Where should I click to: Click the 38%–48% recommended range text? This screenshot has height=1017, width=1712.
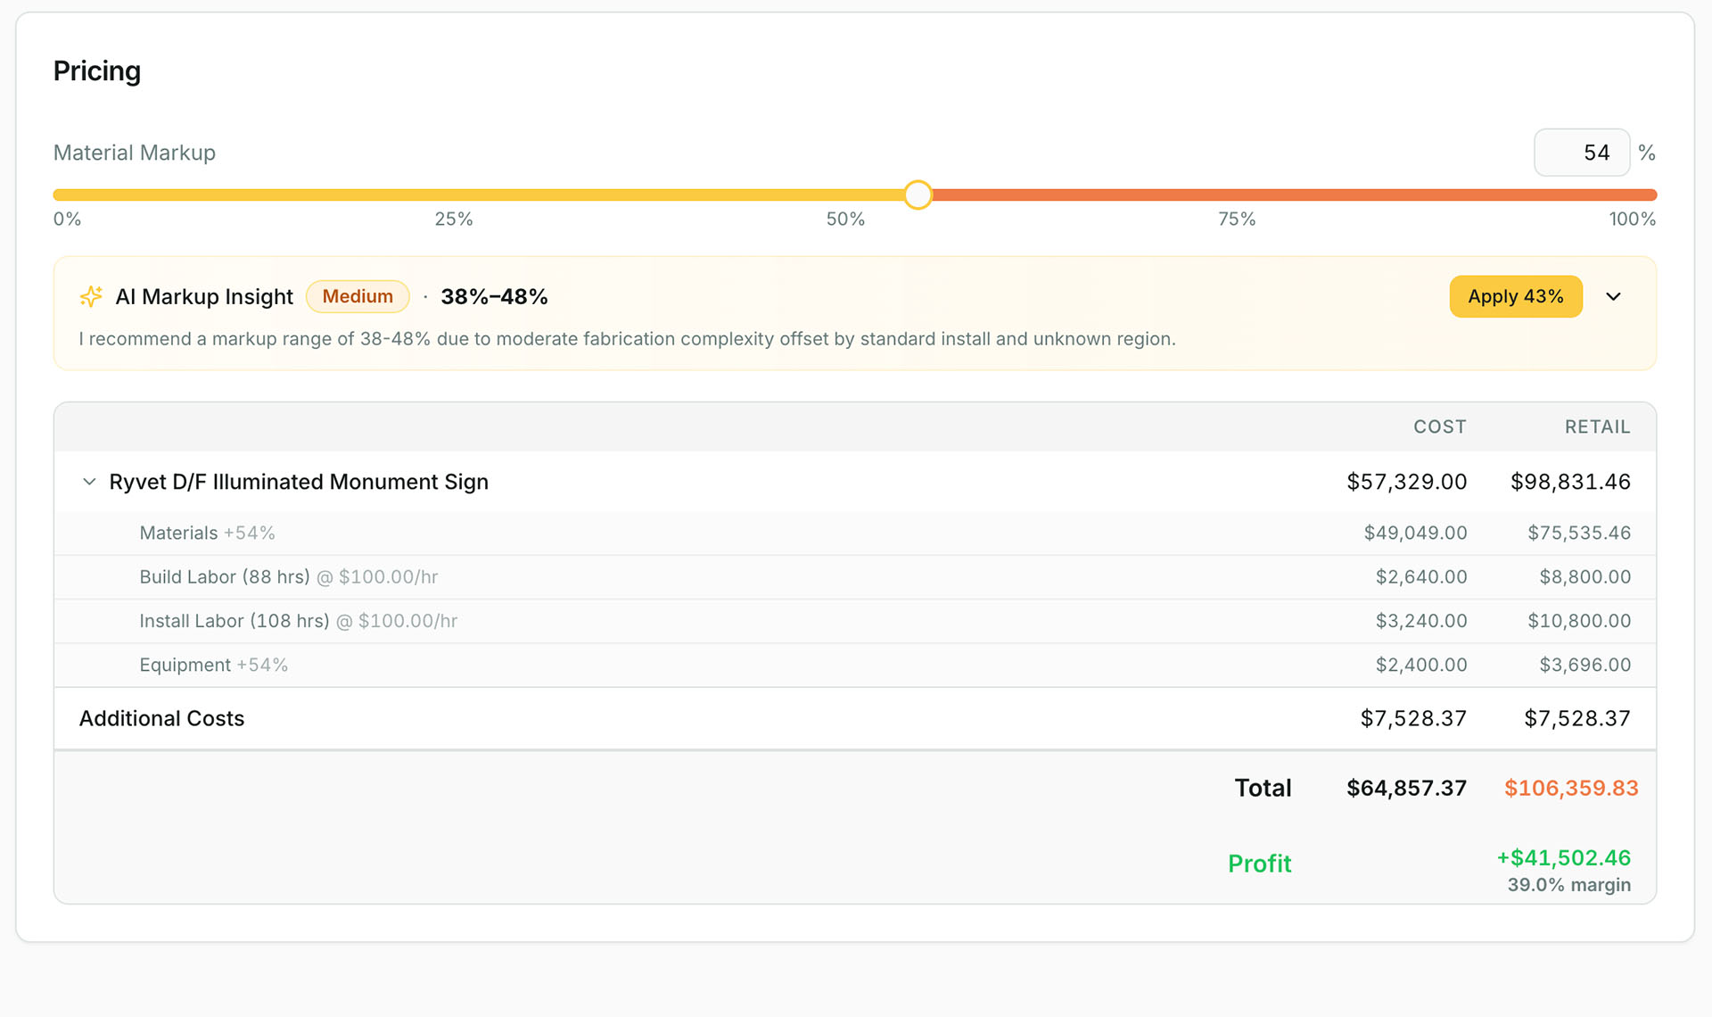[x=494, y=296]
